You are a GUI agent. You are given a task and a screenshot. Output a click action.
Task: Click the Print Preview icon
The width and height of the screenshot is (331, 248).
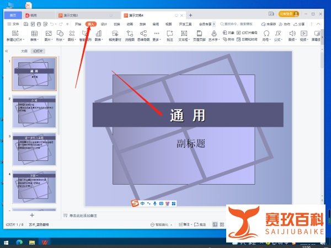point(45,24)
